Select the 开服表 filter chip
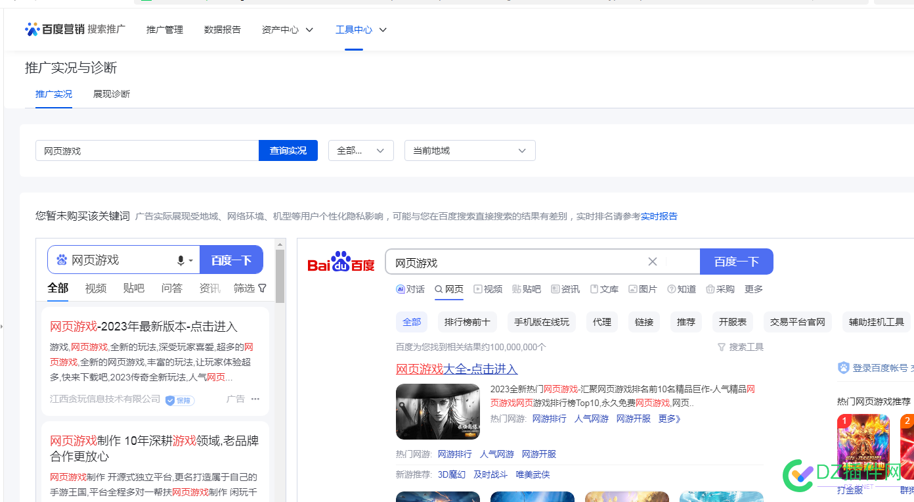Viewport: 914px width, 502px height. (x=733, y=322)
